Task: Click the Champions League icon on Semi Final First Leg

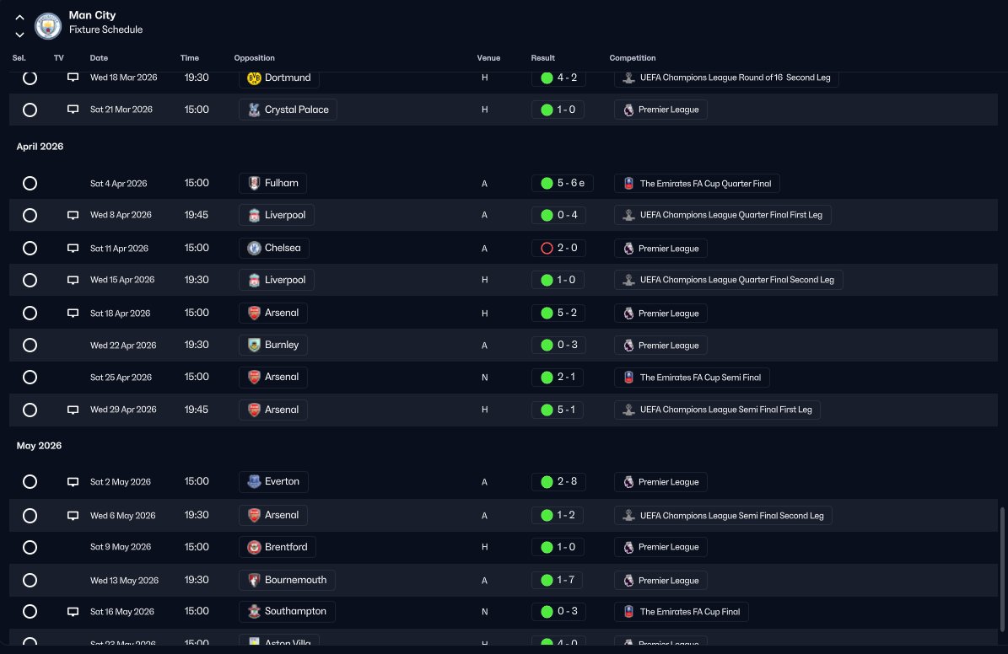Action: tap(628, 410)
